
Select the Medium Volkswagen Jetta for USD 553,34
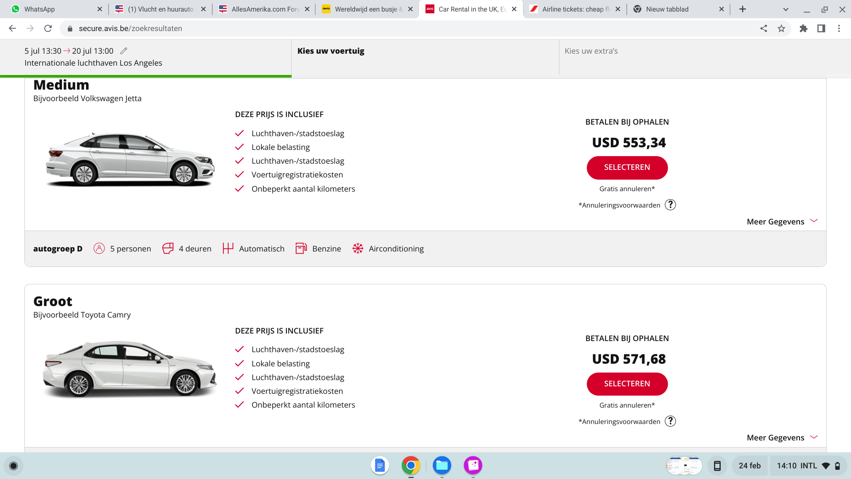[x=627, y=168]
